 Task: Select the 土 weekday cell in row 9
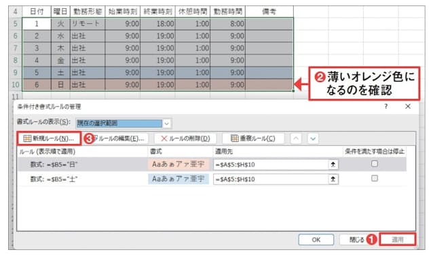pos(60,73)
